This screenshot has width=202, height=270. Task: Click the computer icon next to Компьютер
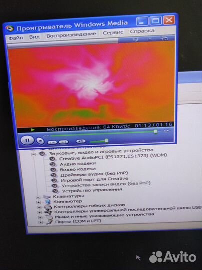[x=47, y=202]
